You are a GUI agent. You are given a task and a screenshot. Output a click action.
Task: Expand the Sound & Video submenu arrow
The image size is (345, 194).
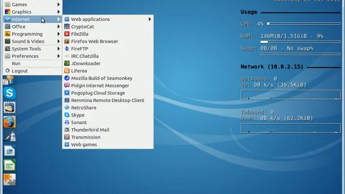click(x=59, y=41)
